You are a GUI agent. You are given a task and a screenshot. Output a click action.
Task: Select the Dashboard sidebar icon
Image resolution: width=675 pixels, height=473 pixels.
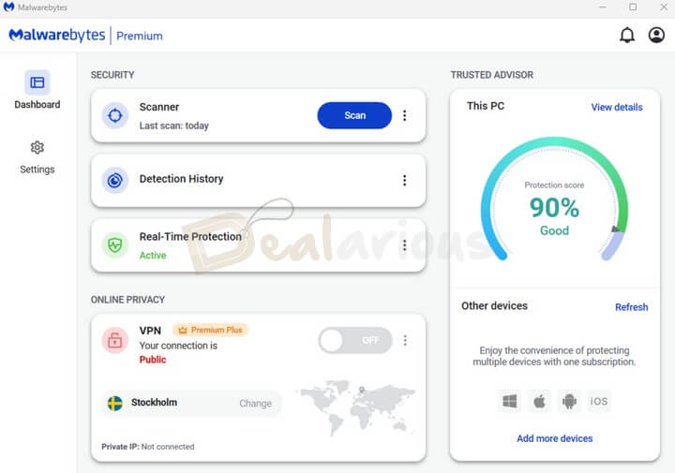(x=37, y=82)
